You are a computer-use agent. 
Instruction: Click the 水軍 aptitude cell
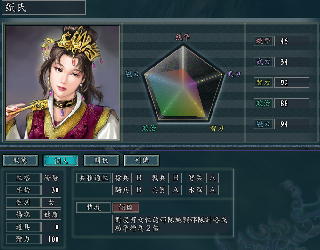tap(195, 190)
